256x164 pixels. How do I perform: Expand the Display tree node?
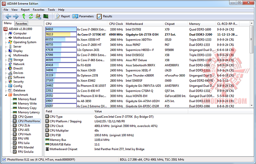pos(6,51)
